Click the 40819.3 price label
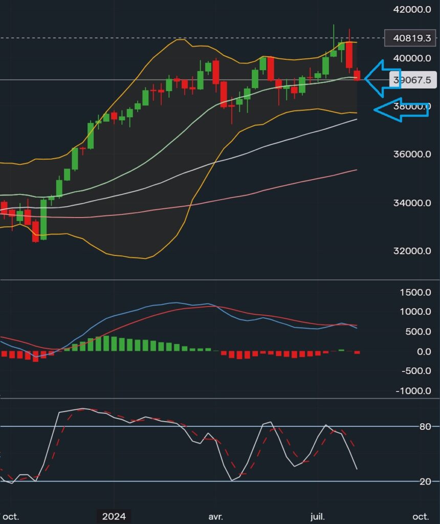 click(411, 38)
